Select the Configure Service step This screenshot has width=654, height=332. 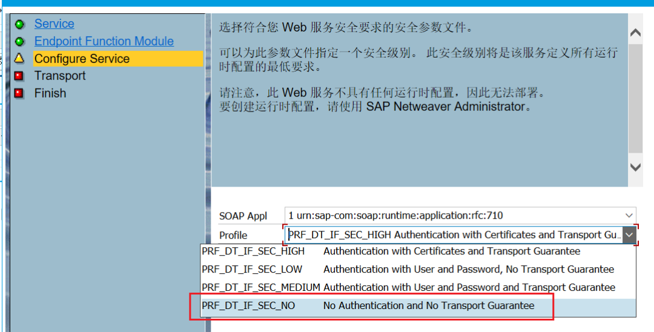pos(118,59)
